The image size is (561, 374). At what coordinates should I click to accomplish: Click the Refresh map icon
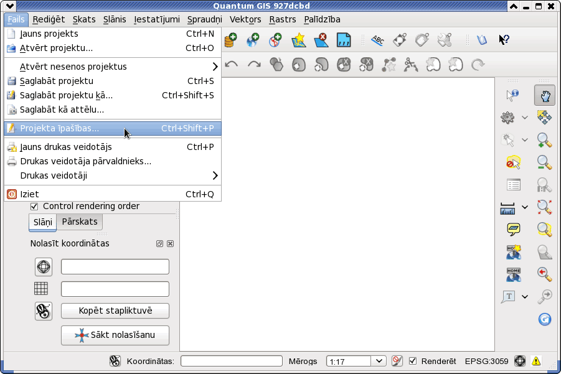545,319
